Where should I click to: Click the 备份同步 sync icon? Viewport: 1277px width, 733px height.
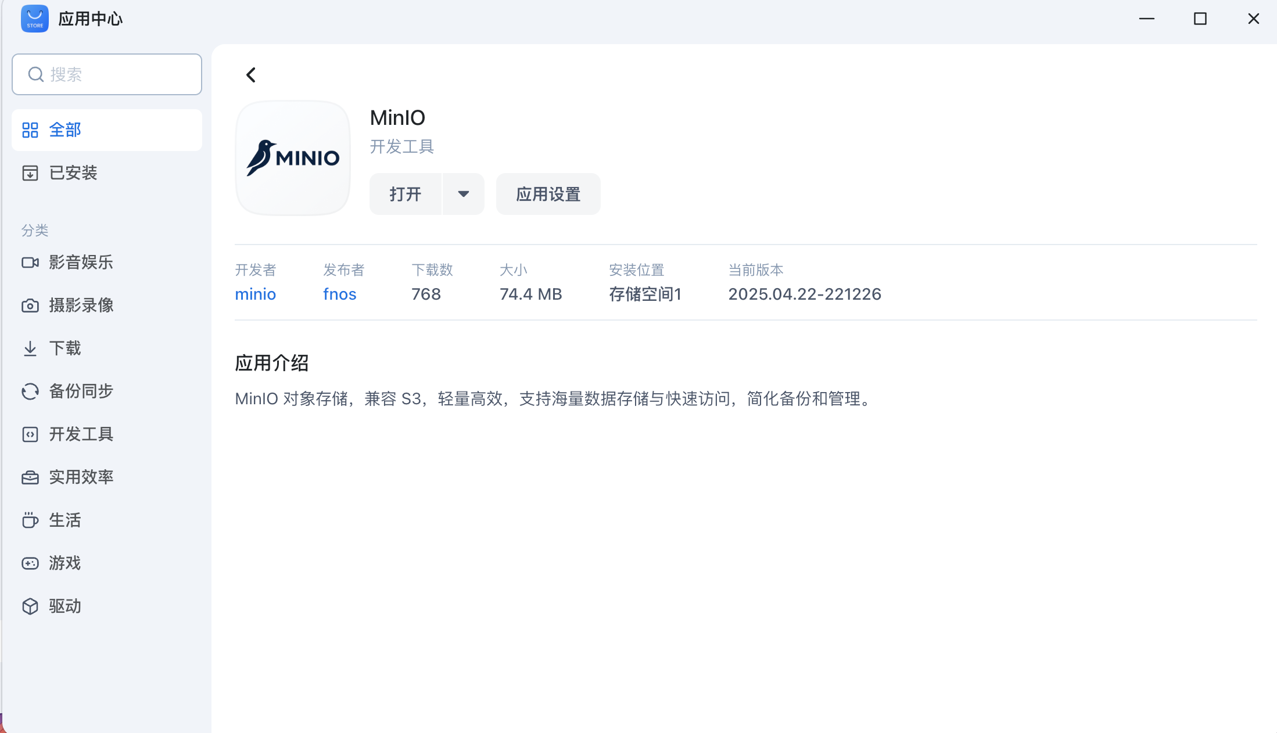pos(30,391)
